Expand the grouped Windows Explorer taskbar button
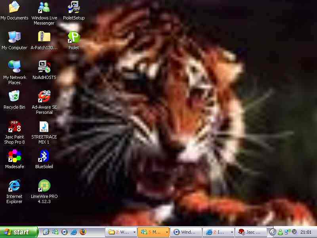The height and width of the screenshot is (238, 317). (121, 232)
